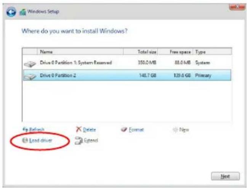Open the Load driver link
Image resolution: width=247 pixels, height=188 pixels.
tap(41, 140)
